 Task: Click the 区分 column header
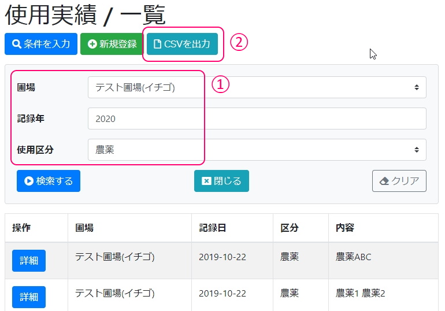[x=289, y=228]
